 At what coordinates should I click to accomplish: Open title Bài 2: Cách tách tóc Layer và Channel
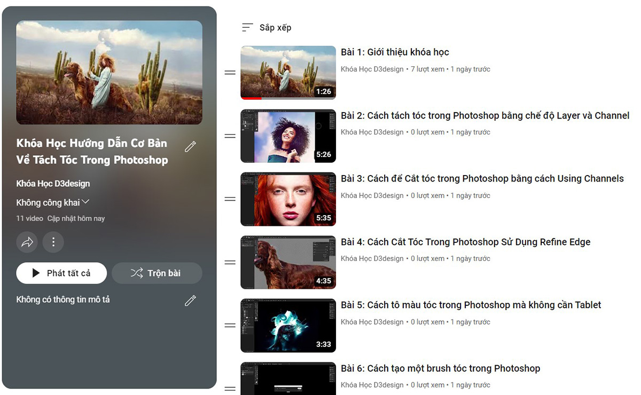click(x=485, y=116)
